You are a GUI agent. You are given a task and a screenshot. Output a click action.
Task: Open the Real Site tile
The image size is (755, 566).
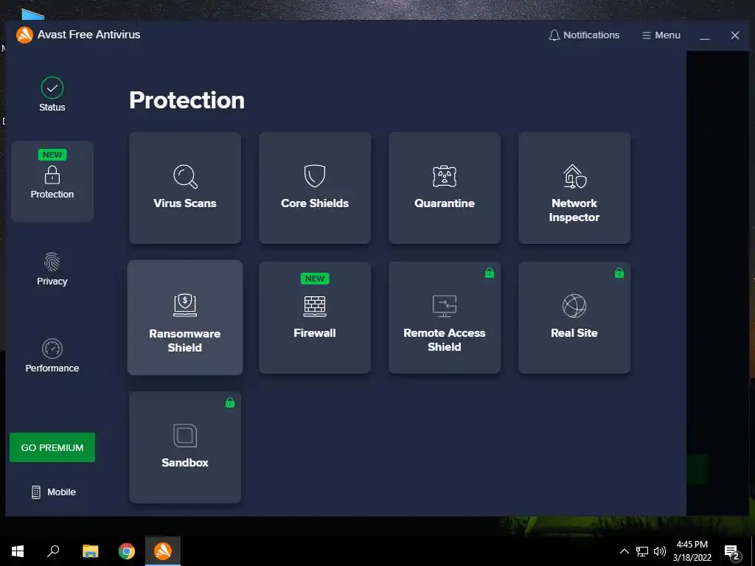tap(574, 318)
